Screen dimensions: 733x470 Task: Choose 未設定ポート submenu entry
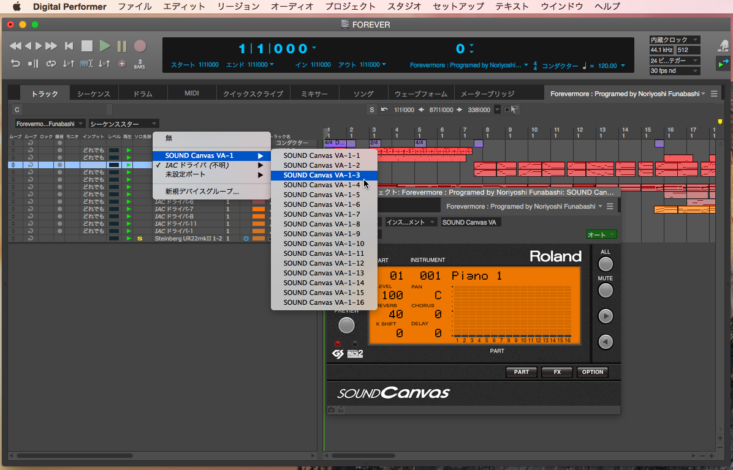click(x=212, y=174)
